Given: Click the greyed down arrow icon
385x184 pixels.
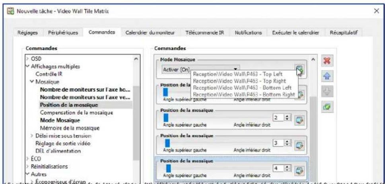Looking at the screenshot, I should (327, 92).
